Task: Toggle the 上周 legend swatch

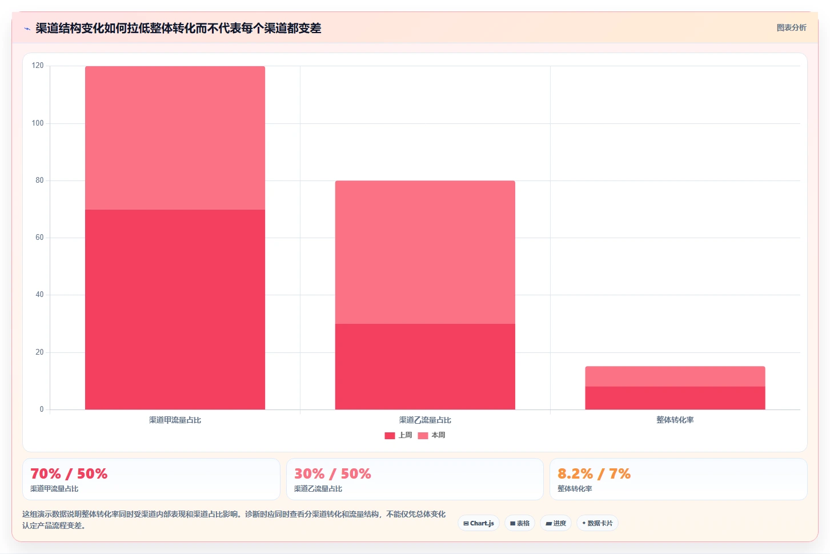Action: pyautogui.click(x=390, y=435)
